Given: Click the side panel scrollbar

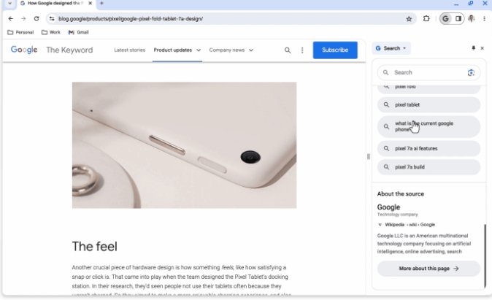Looking at the screenshot, I should click(x=485, y=255).
